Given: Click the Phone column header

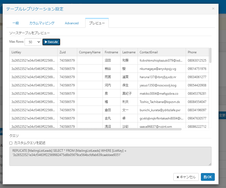Looking at the screenshot, I should [197, 52].
